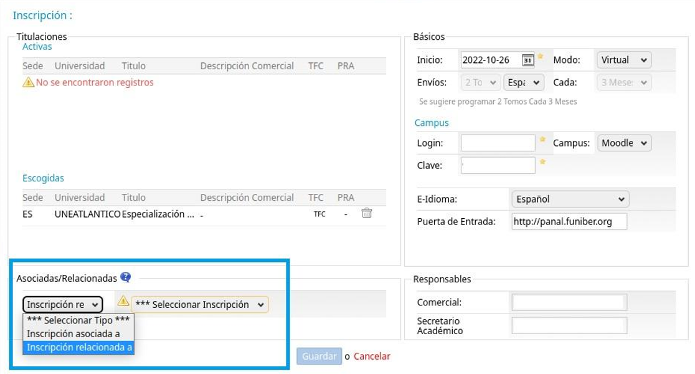This screenshot has width=695, height=374.
Task: Choose 'Inscripción asociada a' from the list
Action: coord(73,333)
